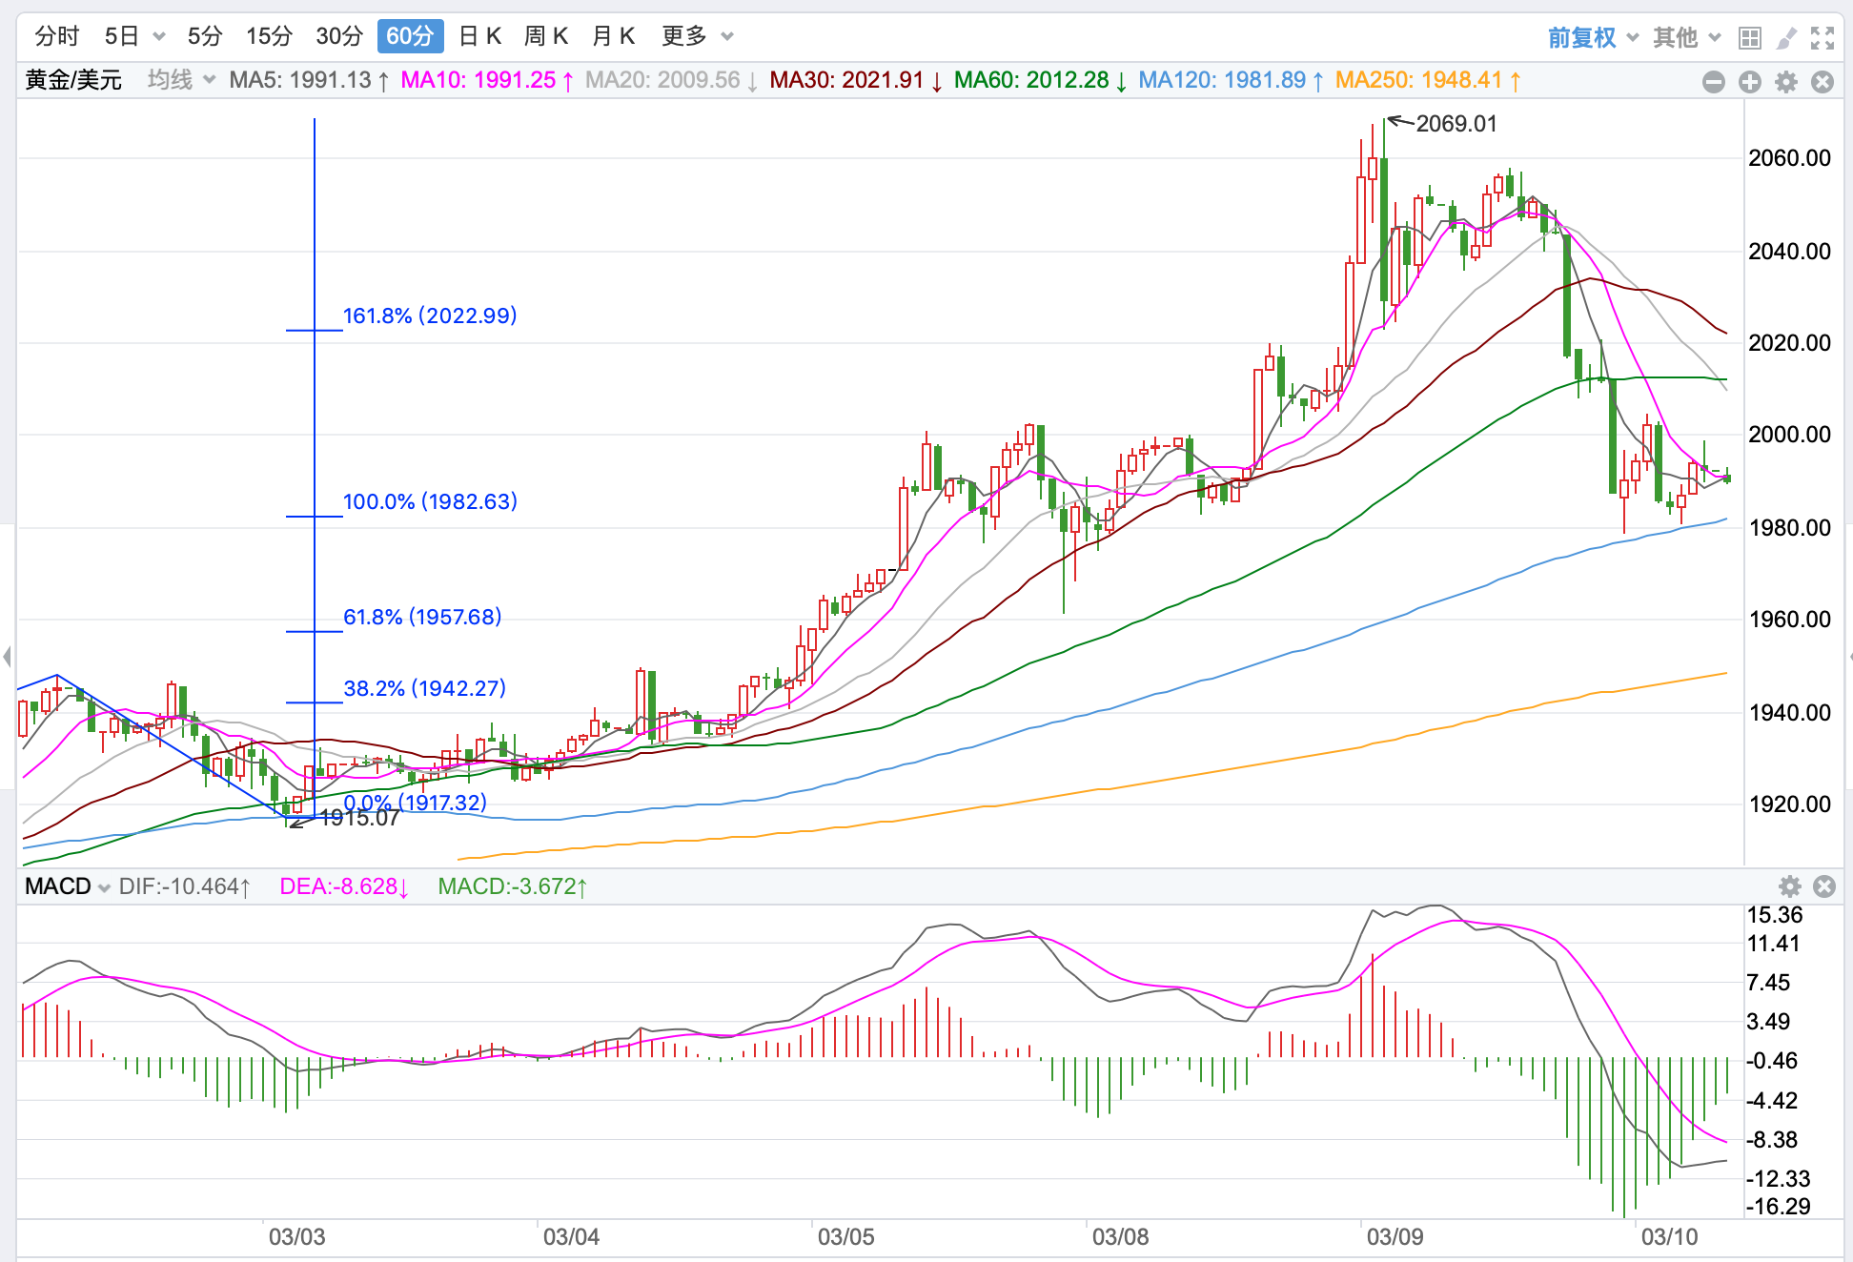Expand the 前复权 adjustment dropdown
1853x1262 pixels.
(1592, 37)
